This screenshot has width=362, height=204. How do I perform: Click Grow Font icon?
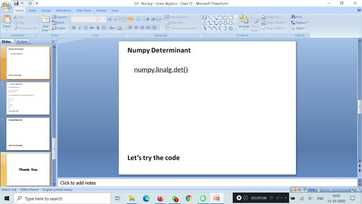click(110, 19)
